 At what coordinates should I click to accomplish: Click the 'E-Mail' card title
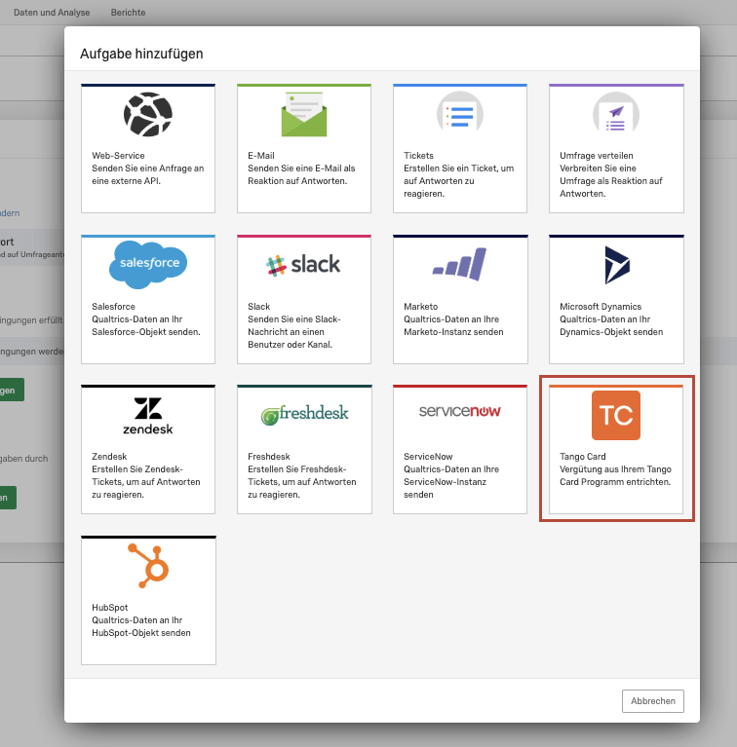pyautogui.click(x=260, y=155)
